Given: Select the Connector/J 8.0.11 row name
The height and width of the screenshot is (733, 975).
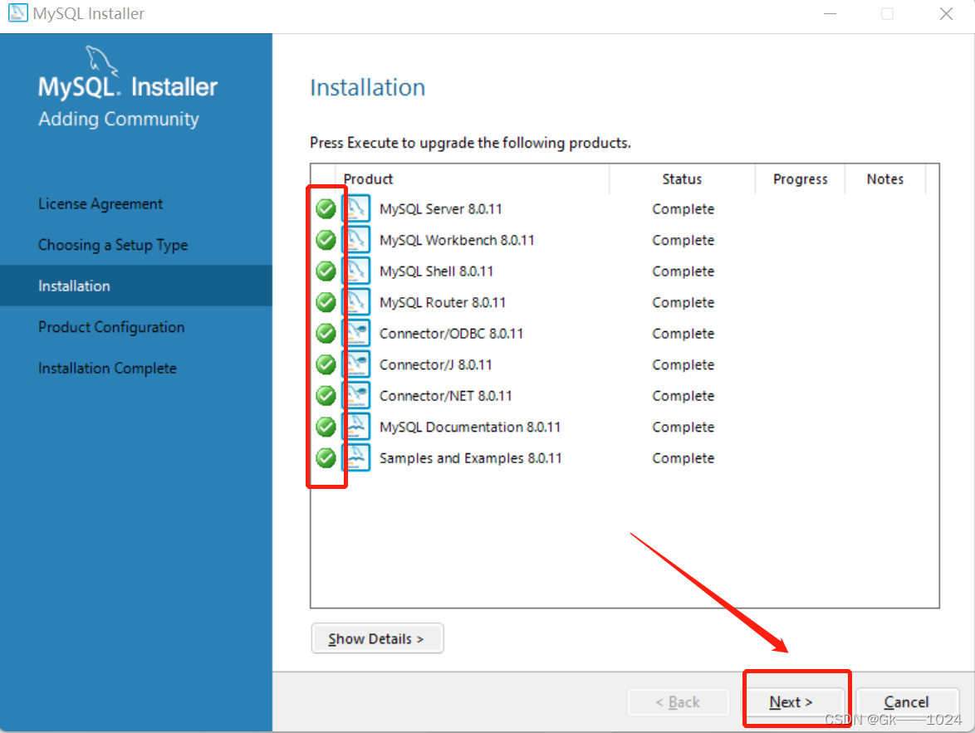Looking at the screenshot, I should point(436,364).
